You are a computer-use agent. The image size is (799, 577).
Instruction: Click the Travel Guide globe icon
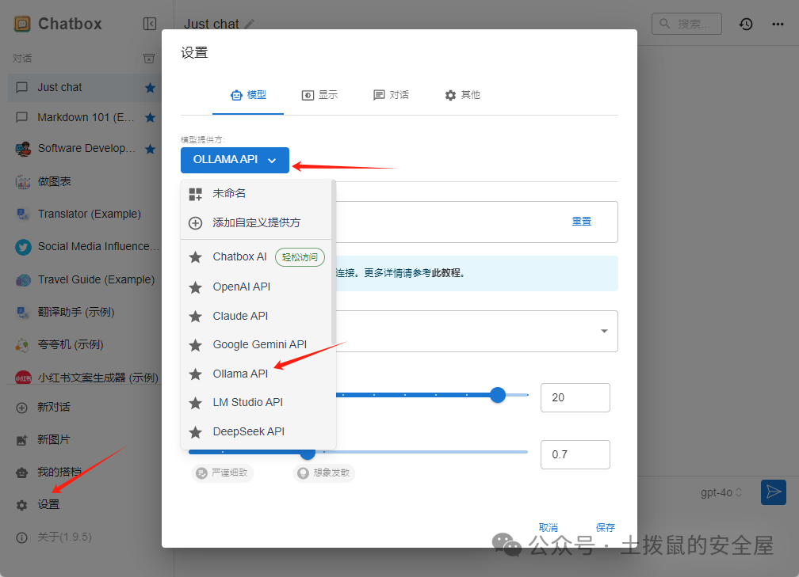click(x=23, y=280)
